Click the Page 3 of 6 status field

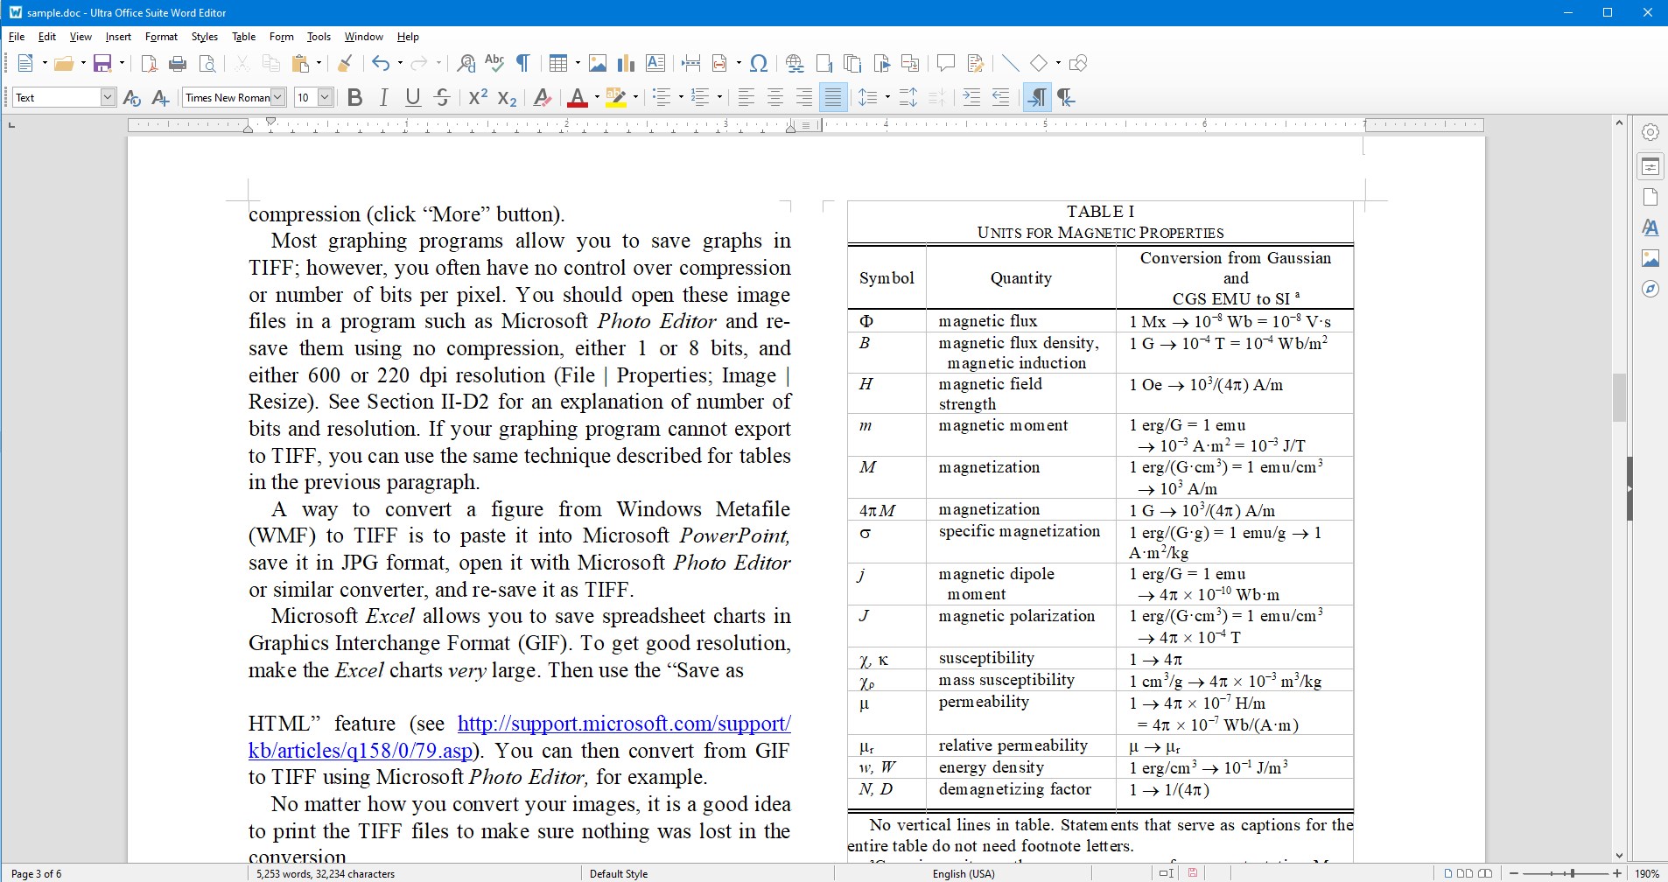point(37,873)
